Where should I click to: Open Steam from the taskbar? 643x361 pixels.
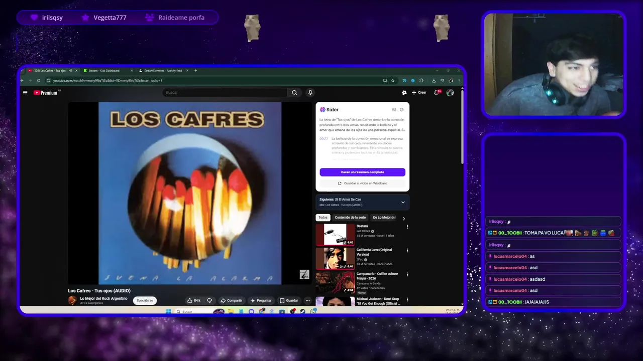point(302,311)
